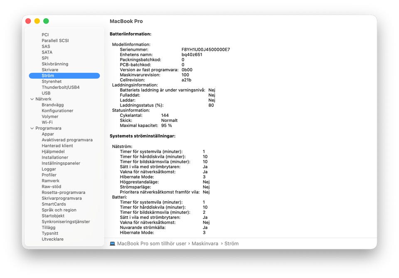Screen dimensions: 399x278
Task: Open Volymer under Nätverk
Action: click(x=50, y=116)
